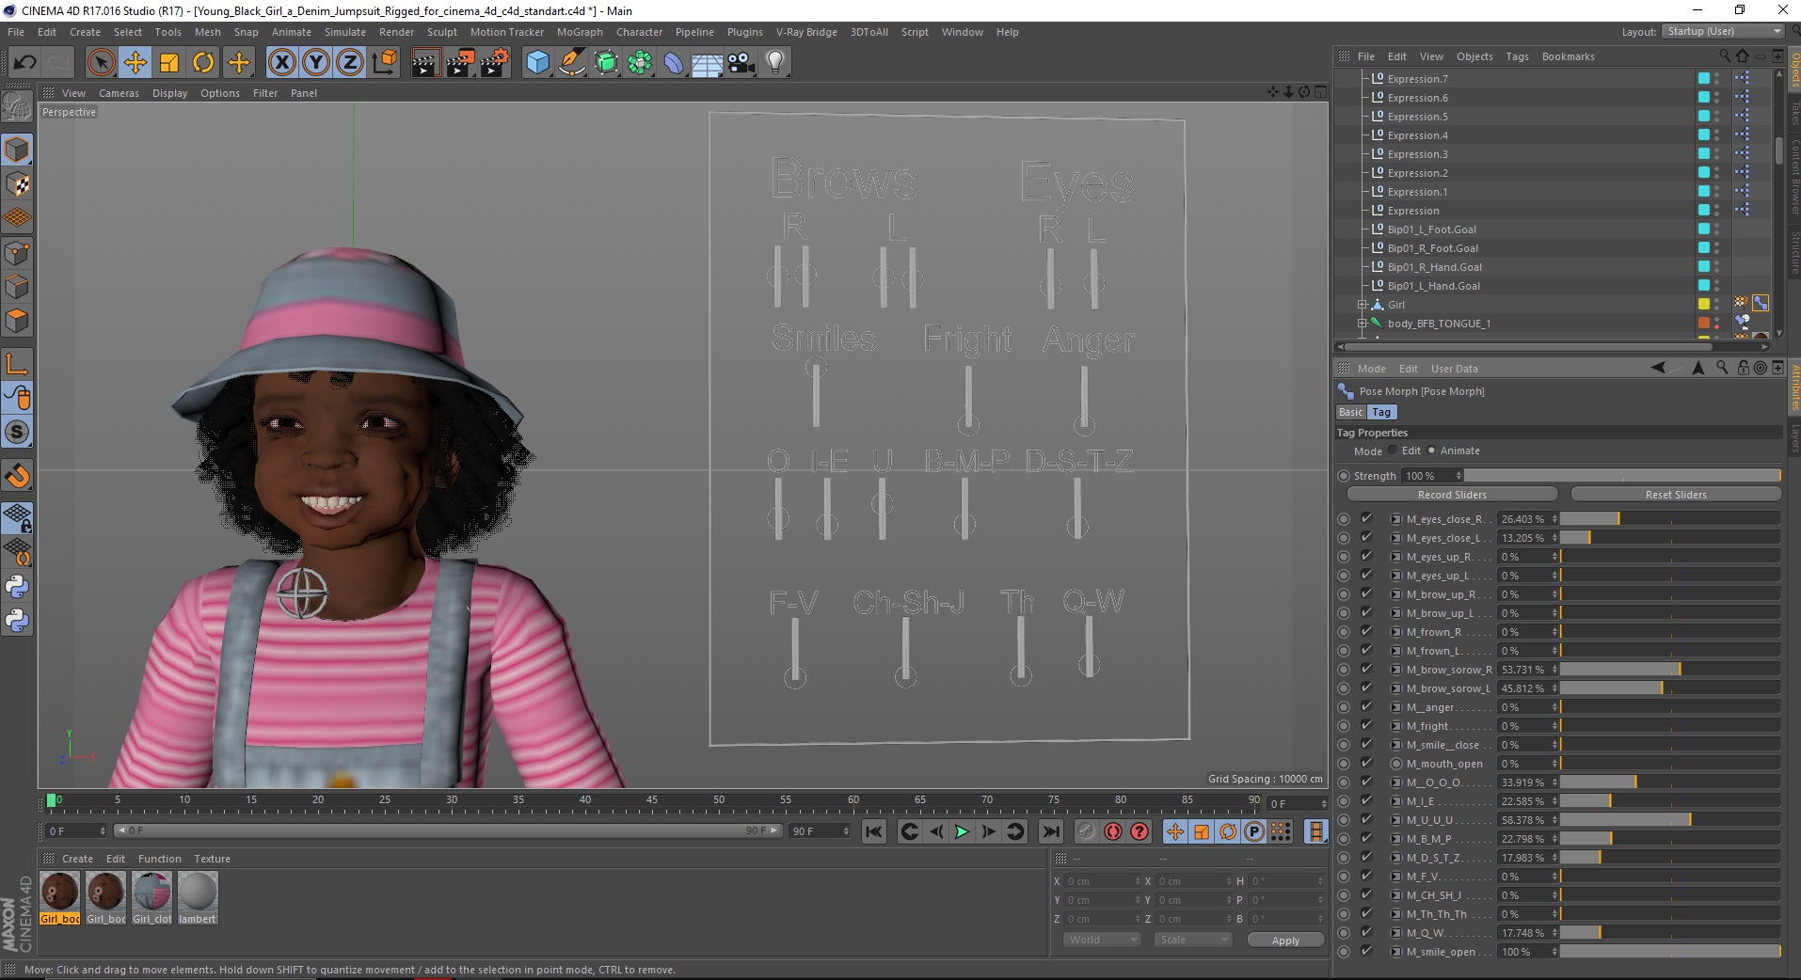Click the Undo arrow icon

pos(24,63)
